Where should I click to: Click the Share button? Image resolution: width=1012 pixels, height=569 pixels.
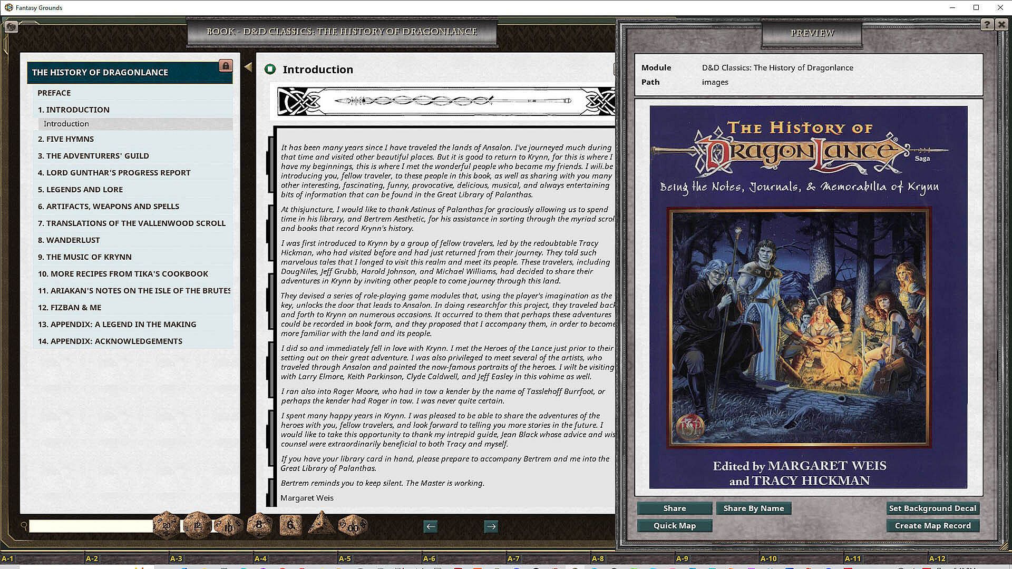click(x=675, y=508)
